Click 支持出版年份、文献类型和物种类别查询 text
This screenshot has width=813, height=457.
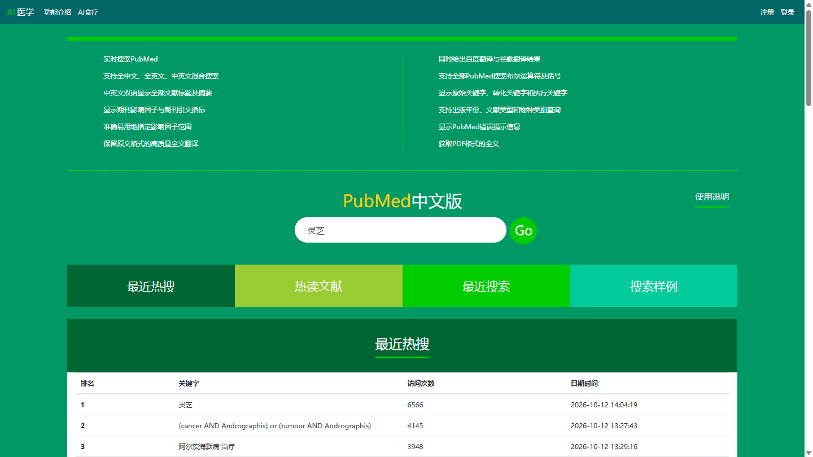click(500, 110)
